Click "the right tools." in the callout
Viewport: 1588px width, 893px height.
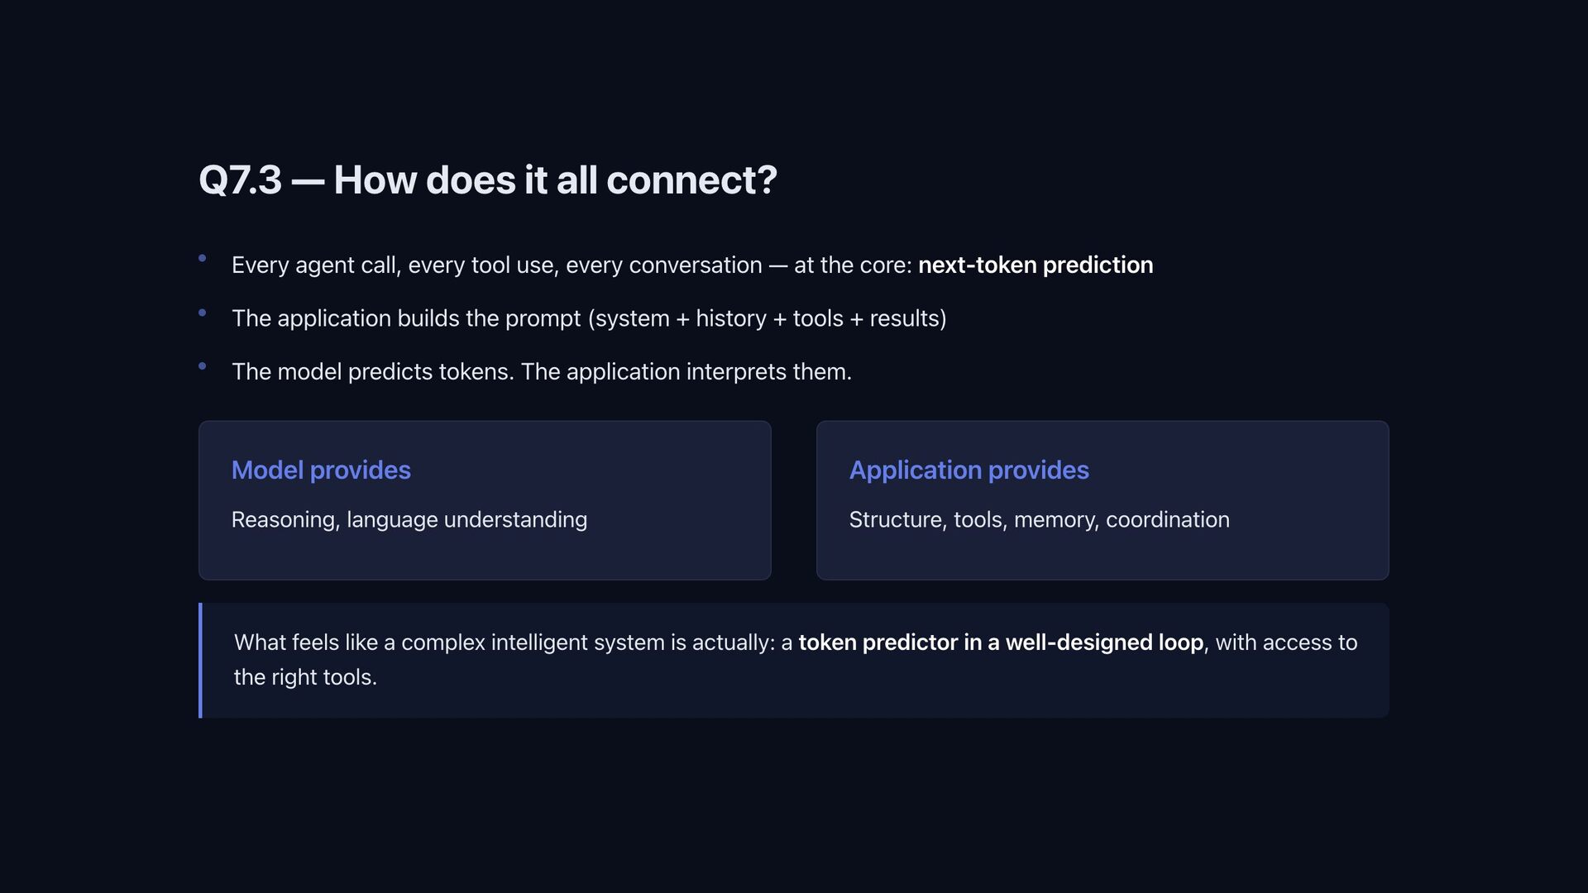tap(305, 677)
